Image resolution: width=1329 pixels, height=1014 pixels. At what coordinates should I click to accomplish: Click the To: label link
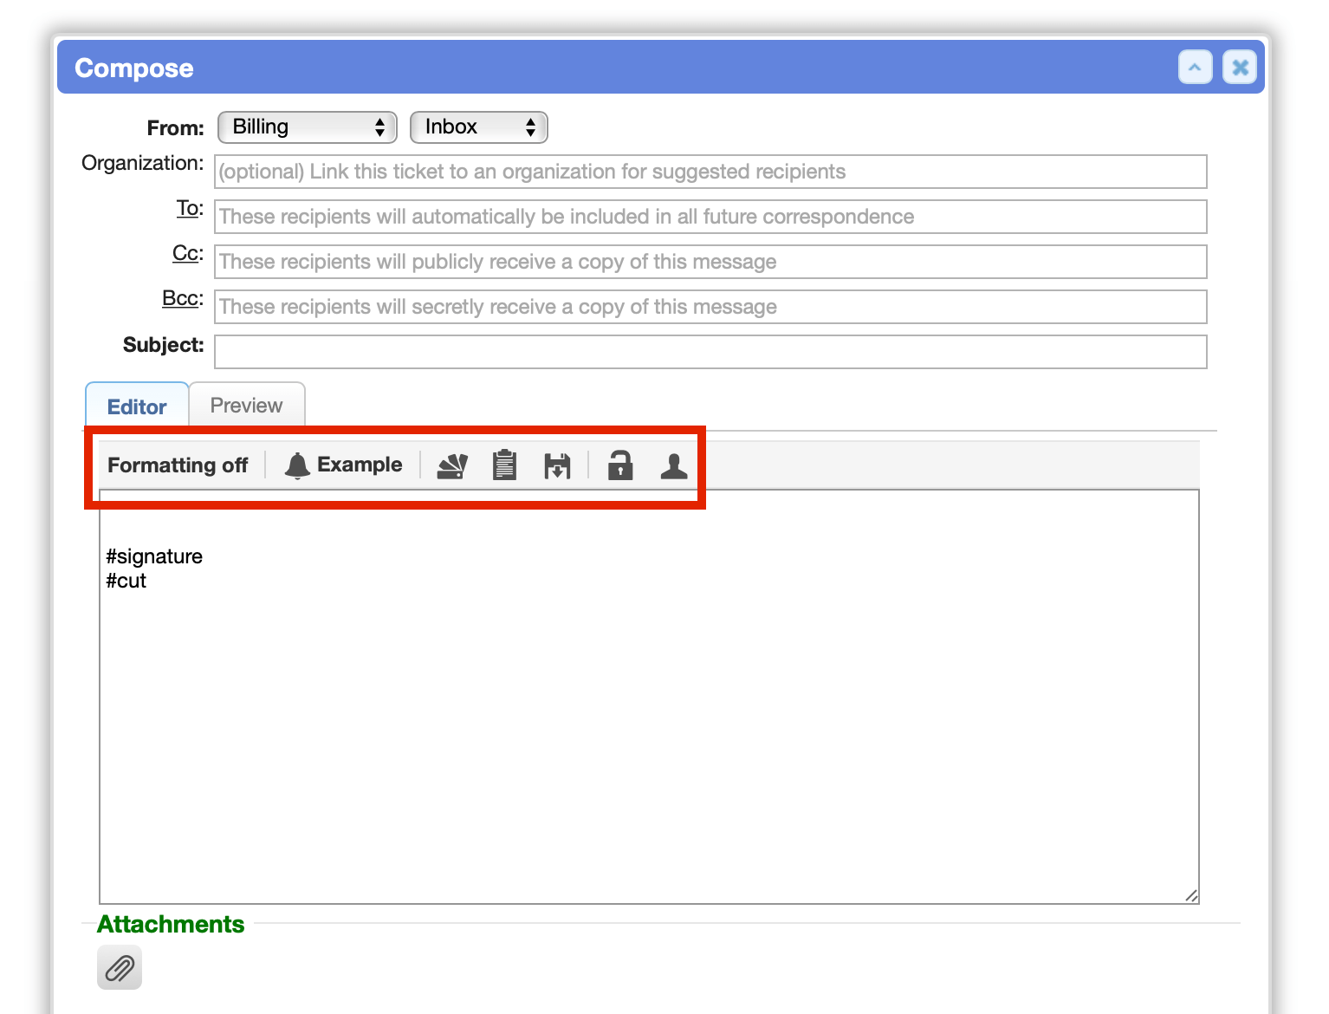tap(190, 208)
